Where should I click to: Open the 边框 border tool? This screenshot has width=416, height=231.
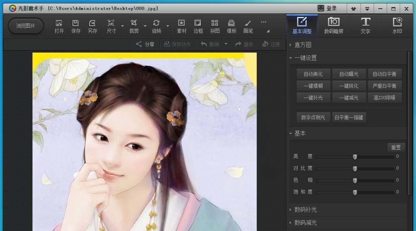(198, 26)
